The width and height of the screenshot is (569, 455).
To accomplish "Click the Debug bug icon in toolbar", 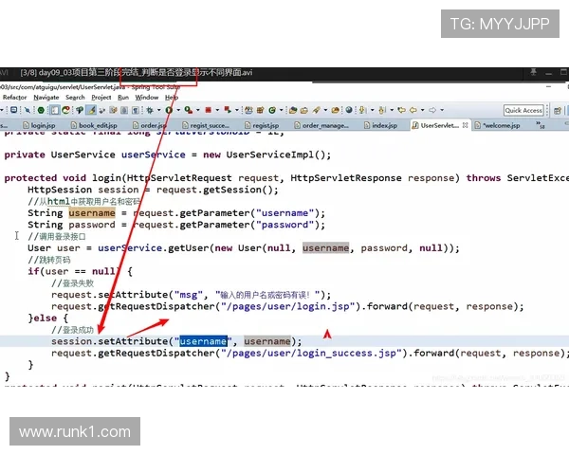I will tap(152, 111).
